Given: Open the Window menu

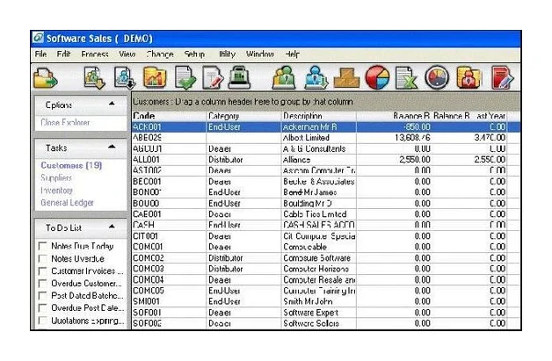Looking at the screenshot, I should coord(260,54).
